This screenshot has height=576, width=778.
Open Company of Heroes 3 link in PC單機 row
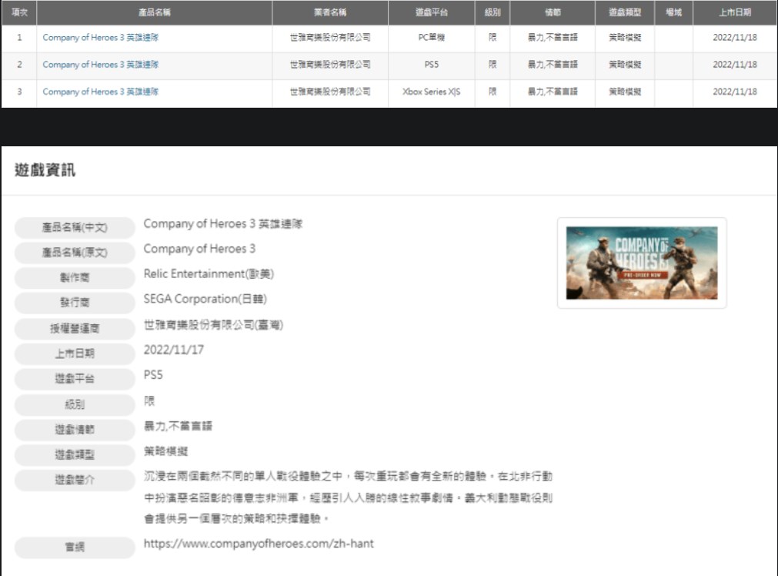[x=101, y=37]
